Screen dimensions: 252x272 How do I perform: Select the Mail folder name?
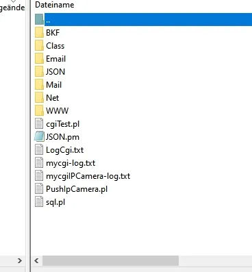point(54,85)
